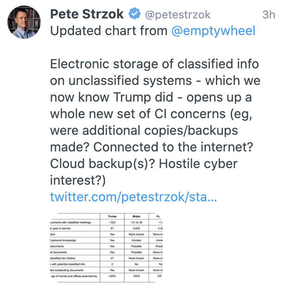Click the 'Unclear' cell in the Biden column
This screenshot has height=289, width=283.
(x=136, y=240)
